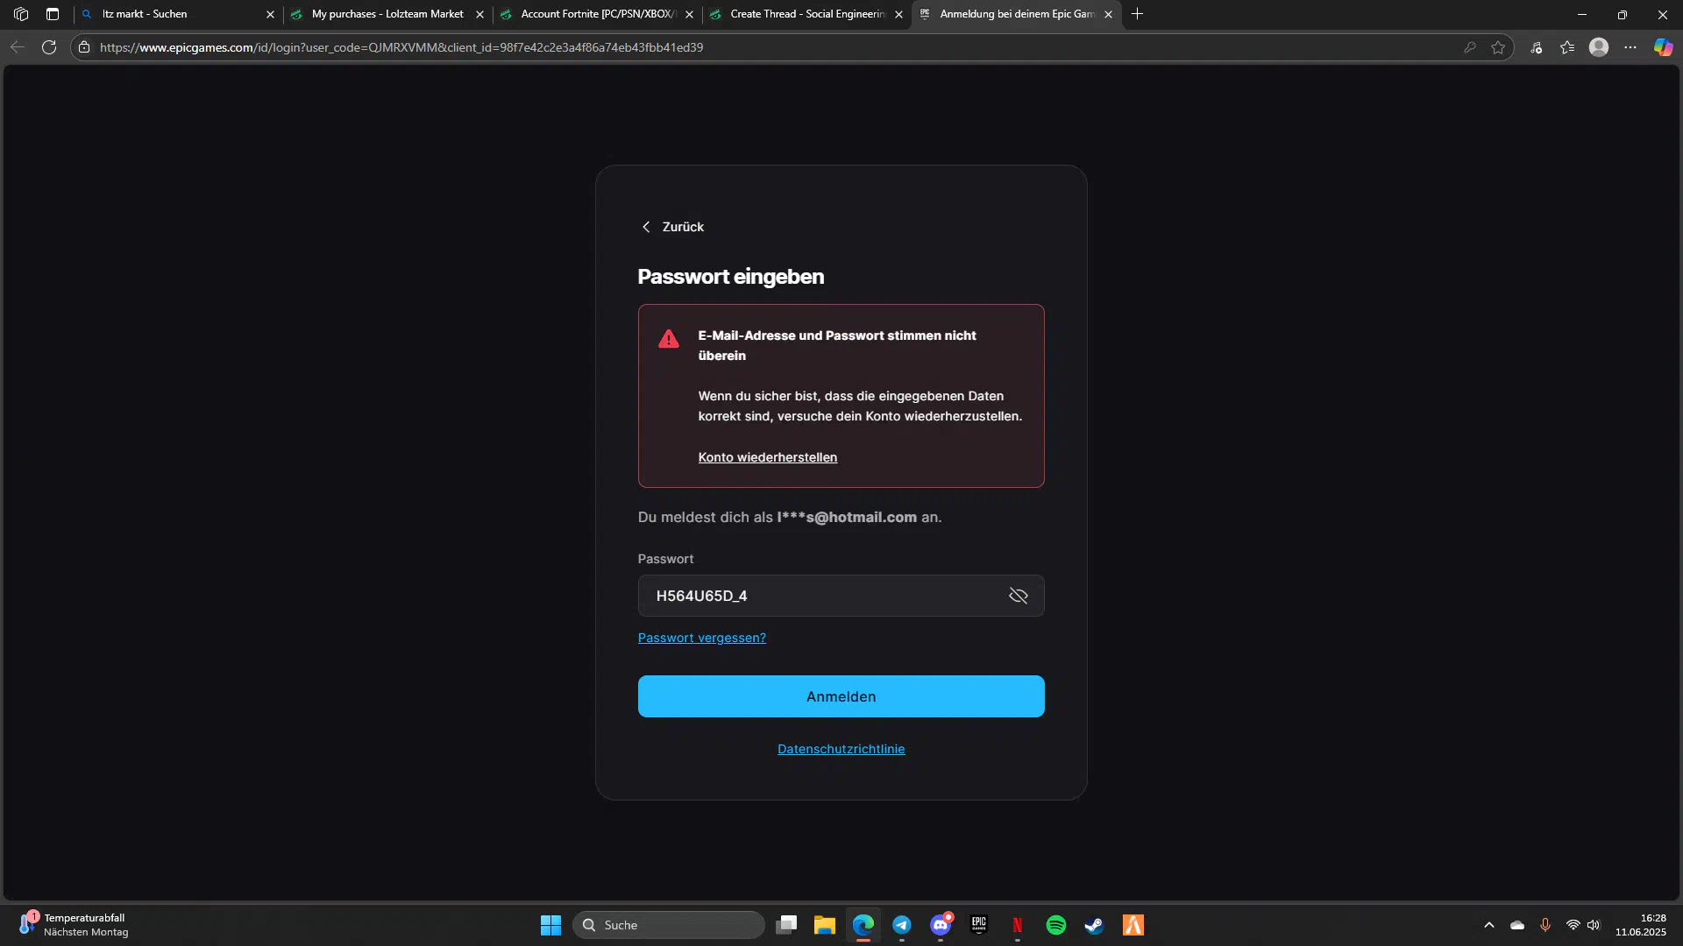Close the Itz markt - Suchen tab
The width and height of the screenshot is (1683, 946).
point(270,14)
